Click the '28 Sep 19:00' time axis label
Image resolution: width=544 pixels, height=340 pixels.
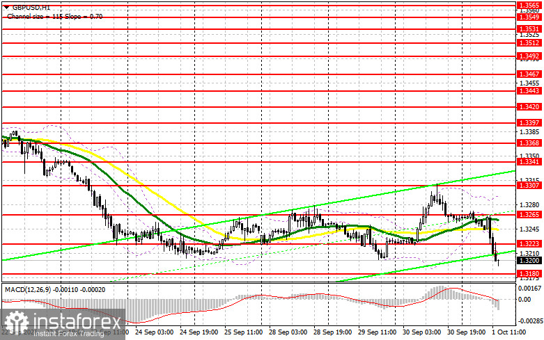tap(333, 332)
